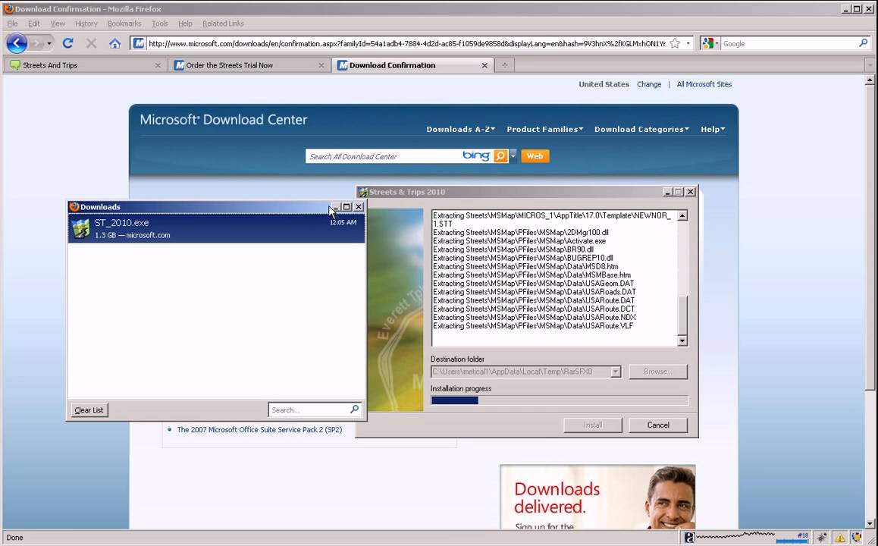
Task: Click the Adblock 'a' status bar icon
Action: point(689,537)
